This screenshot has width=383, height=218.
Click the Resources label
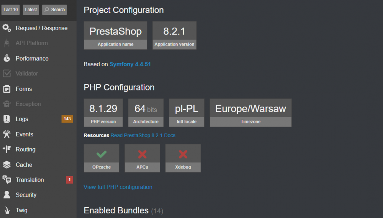coord(96,135)
